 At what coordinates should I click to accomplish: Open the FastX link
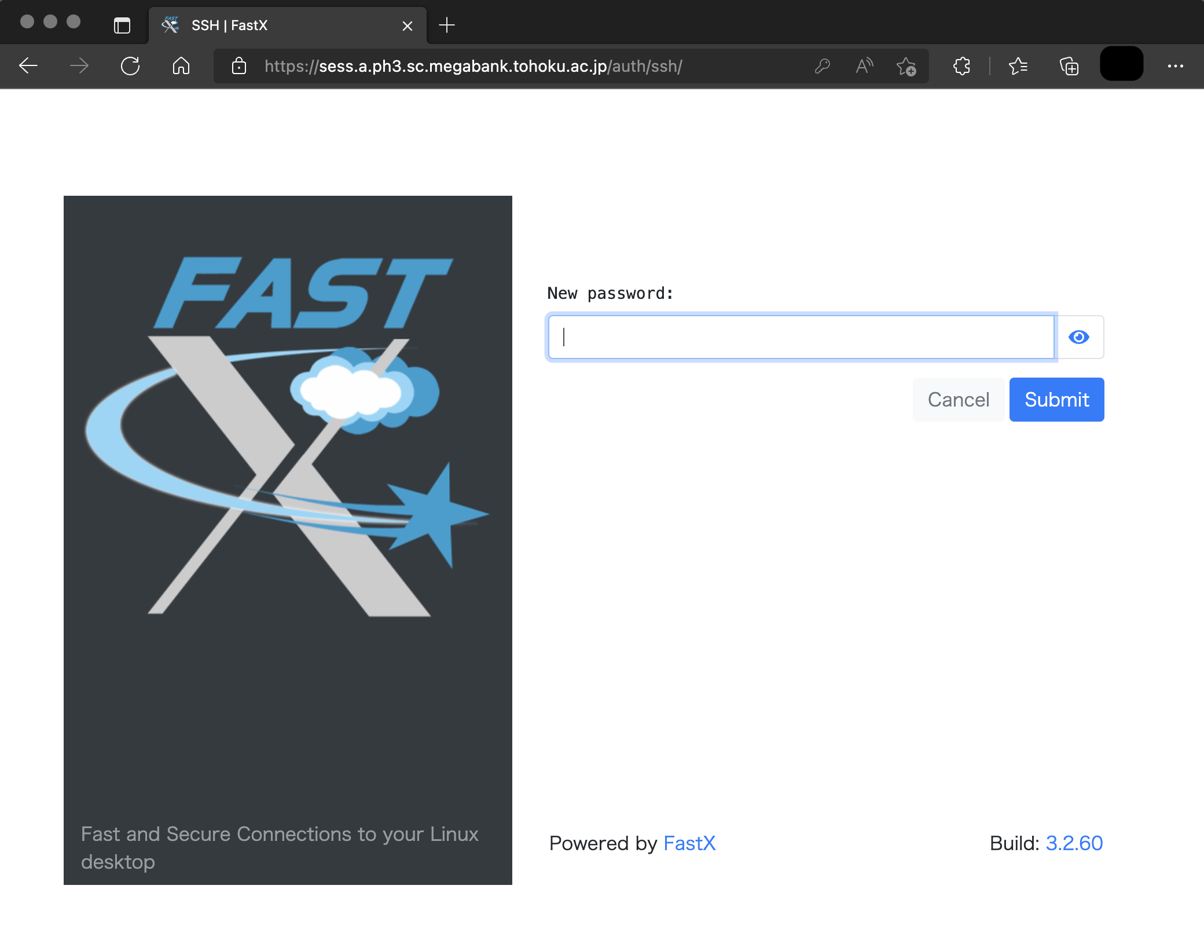[x=689, y=843]
